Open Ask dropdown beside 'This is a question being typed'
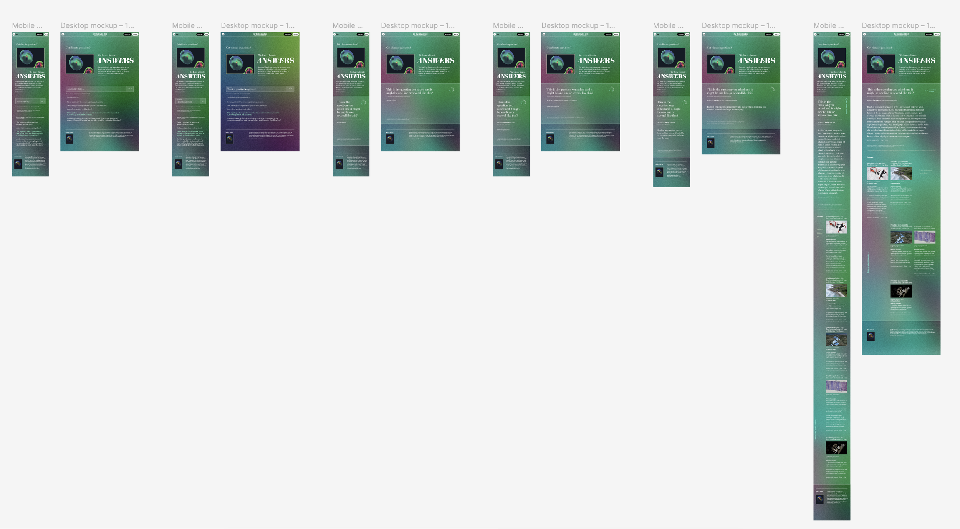Screen dimensions: 960x529 pyautogui.click(x=290, y=89)
